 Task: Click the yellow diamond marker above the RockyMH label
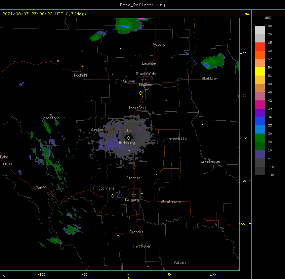(83, 68)
